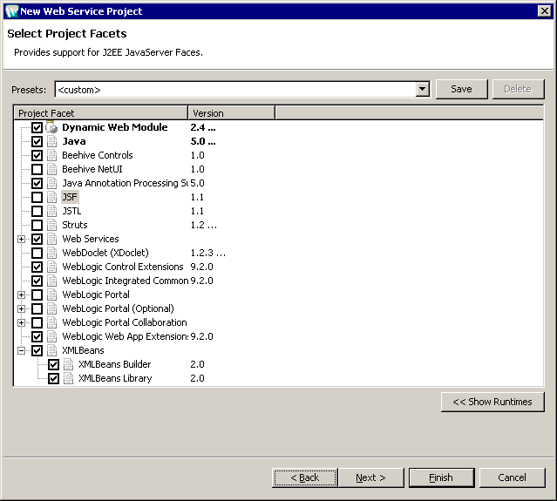Click the WebDoclet (XDoclet) page icon
Image resolution: width=557 pixels, height=501 pixels.
[x=51, y=253]
